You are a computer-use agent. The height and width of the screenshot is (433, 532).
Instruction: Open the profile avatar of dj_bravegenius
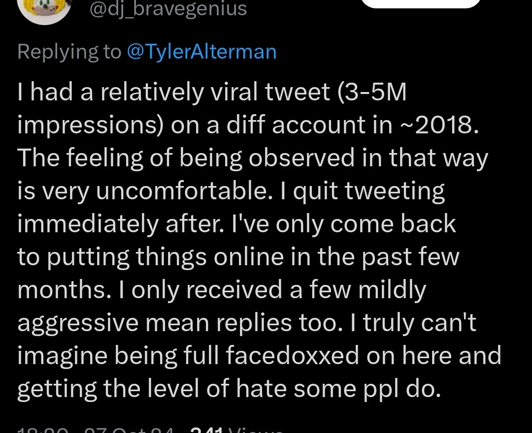point(44,10)
